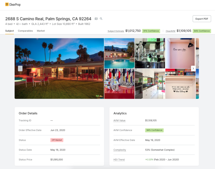Click the '$1,109,105' ClearAVM value in header
Viewport: 215px width, 169px height.
pos(184,31)
